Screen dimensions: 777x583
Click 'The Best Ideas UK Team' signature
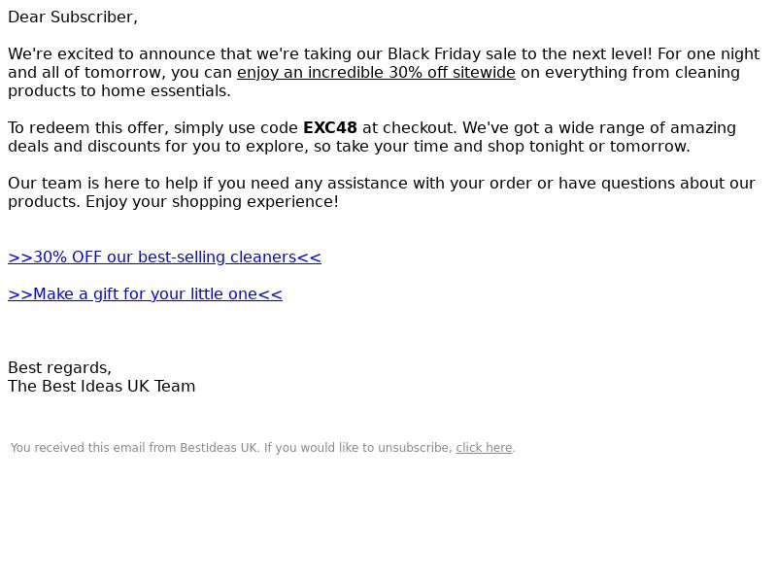[x=102, y=386]
